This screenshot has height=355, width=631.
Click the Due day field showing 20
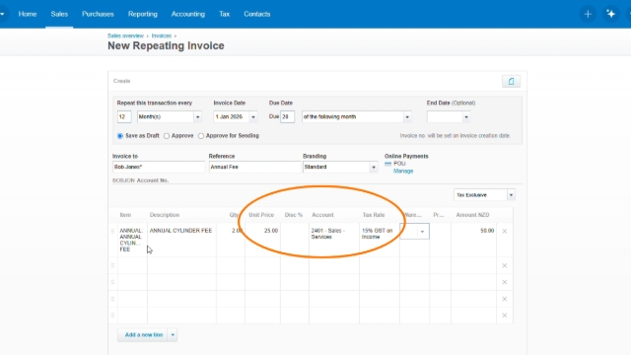(x=287, y=117)
